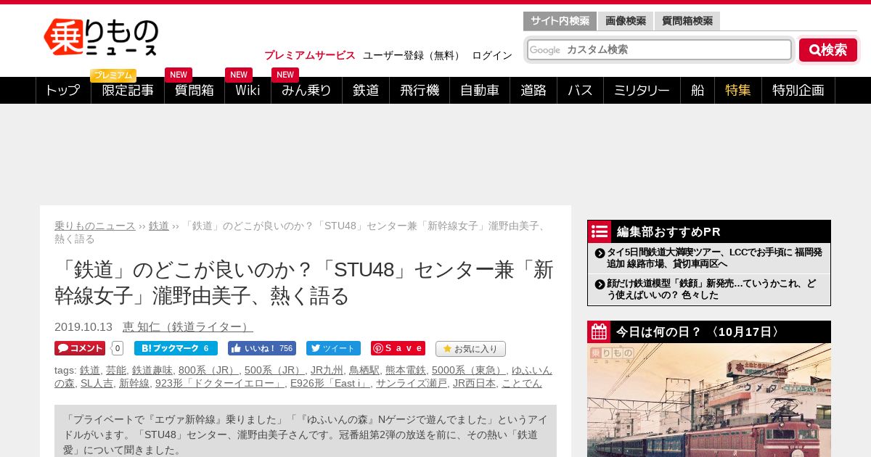This screenshot has width=871, height=457.
Task: Click the 鉄道 breadcrumb link
Action: [x=159, y=226]
